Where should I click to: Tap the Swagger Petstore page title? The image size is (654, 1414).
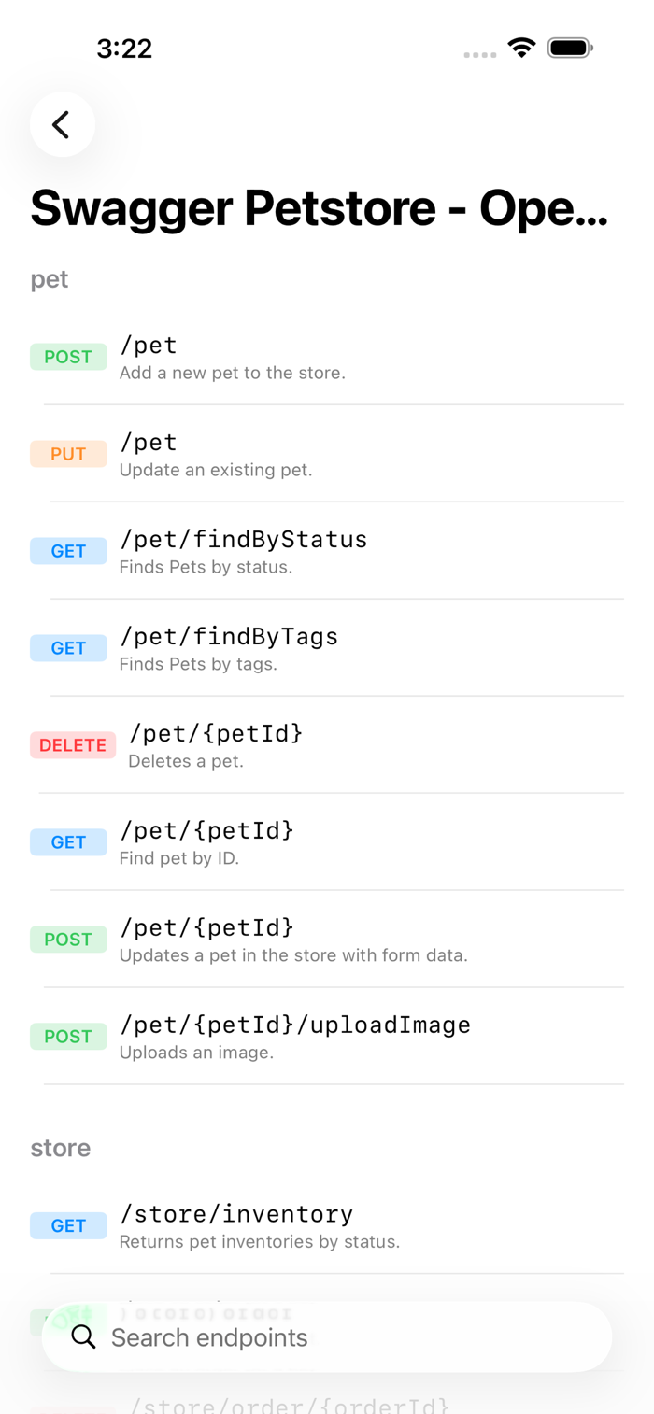pos(320,209)
